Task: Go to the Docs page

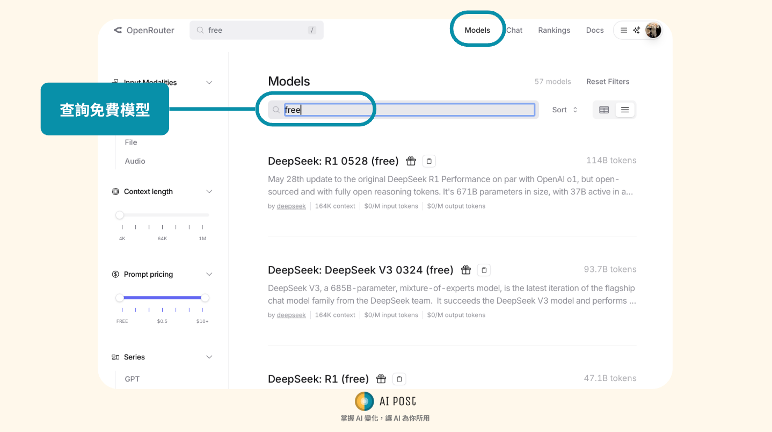Action: [x=595, y=30]
